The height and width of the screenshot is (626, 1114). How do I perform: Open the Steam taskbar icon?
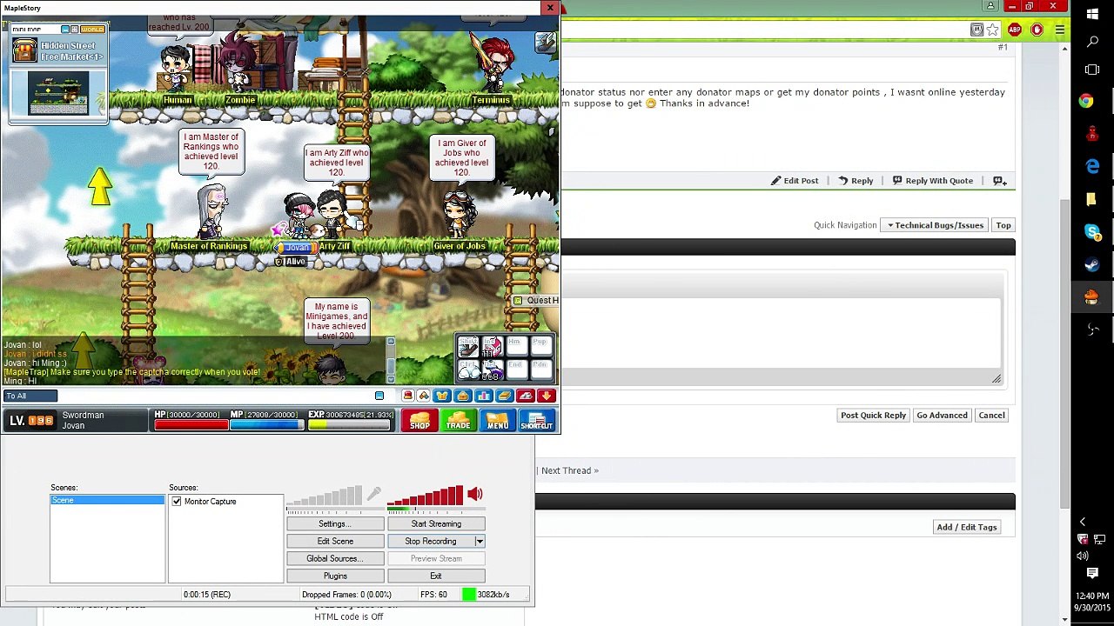coord(1092,265)
